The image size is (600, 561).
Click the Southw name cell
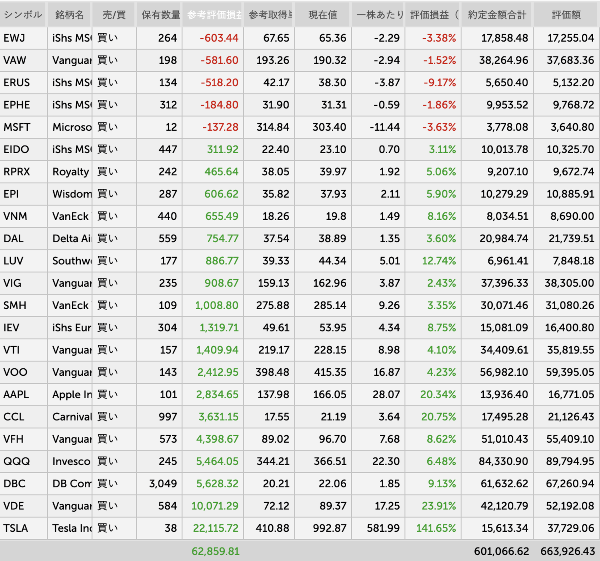point(70,261)
